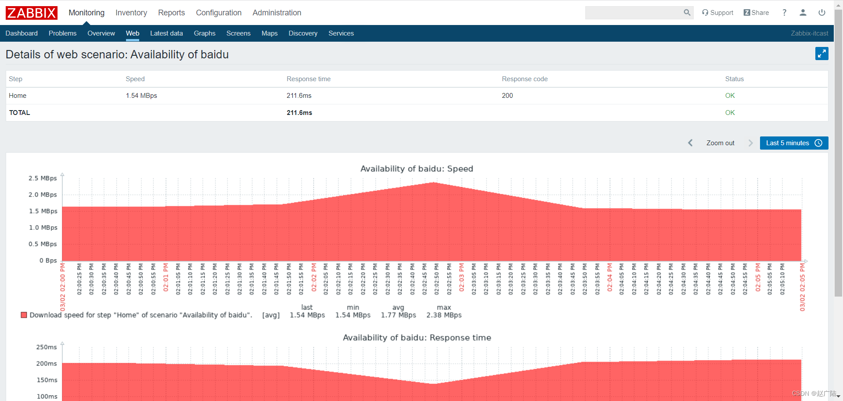Click the sign out power icon
The width and height of the screenshot is (843, 401).
click(x=821, y=13)
